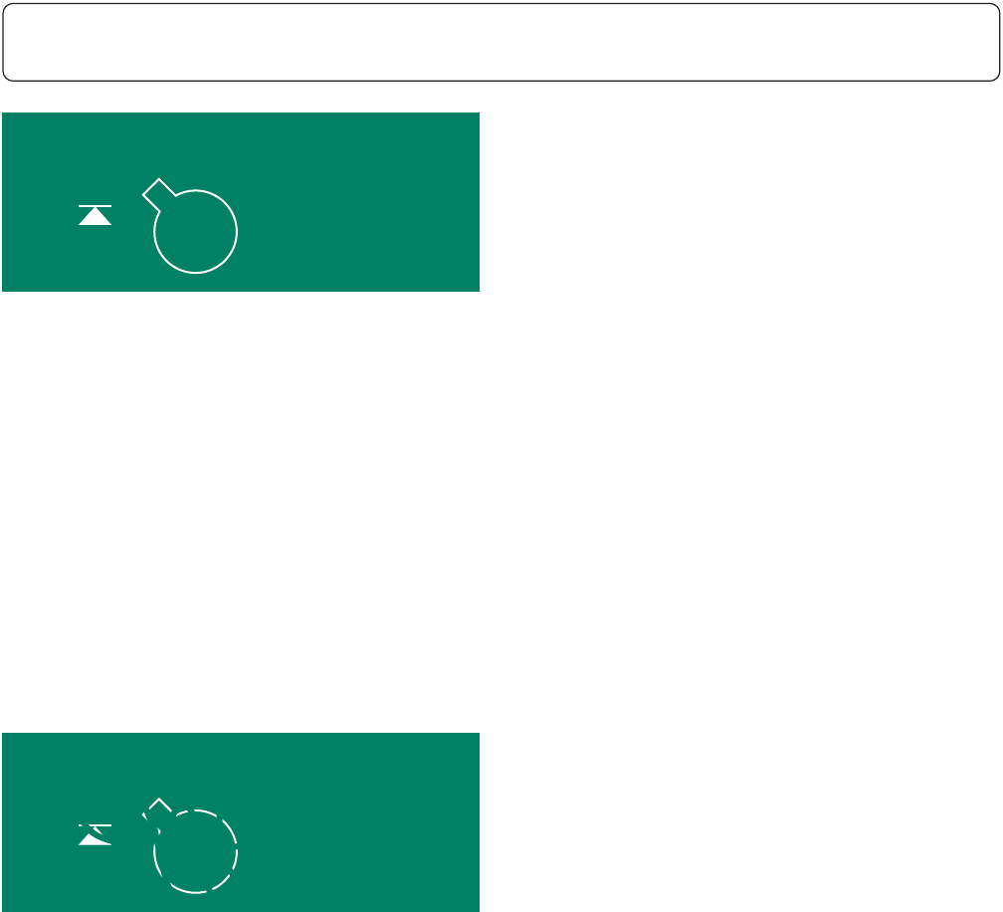This screenshot has height=912, width=1003.
Task: Click inside the solid circle outline center
Action: click(196, 232)
